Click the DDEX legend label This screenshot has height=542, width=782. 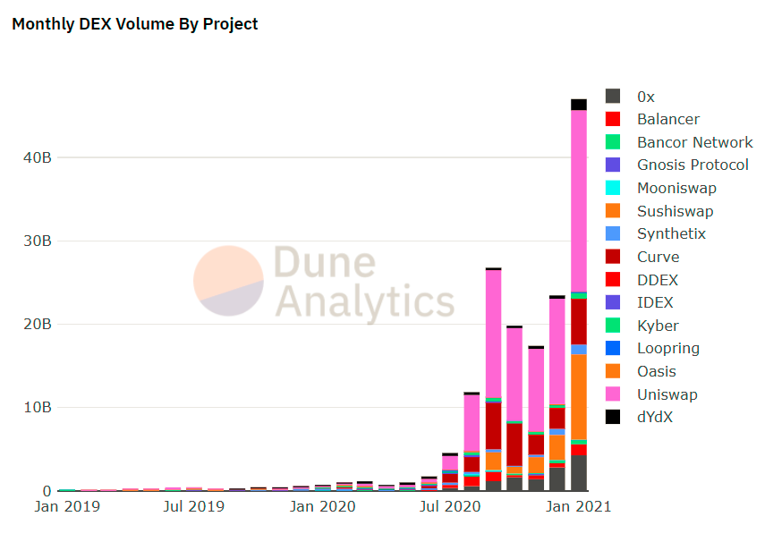tap(658, 280)
